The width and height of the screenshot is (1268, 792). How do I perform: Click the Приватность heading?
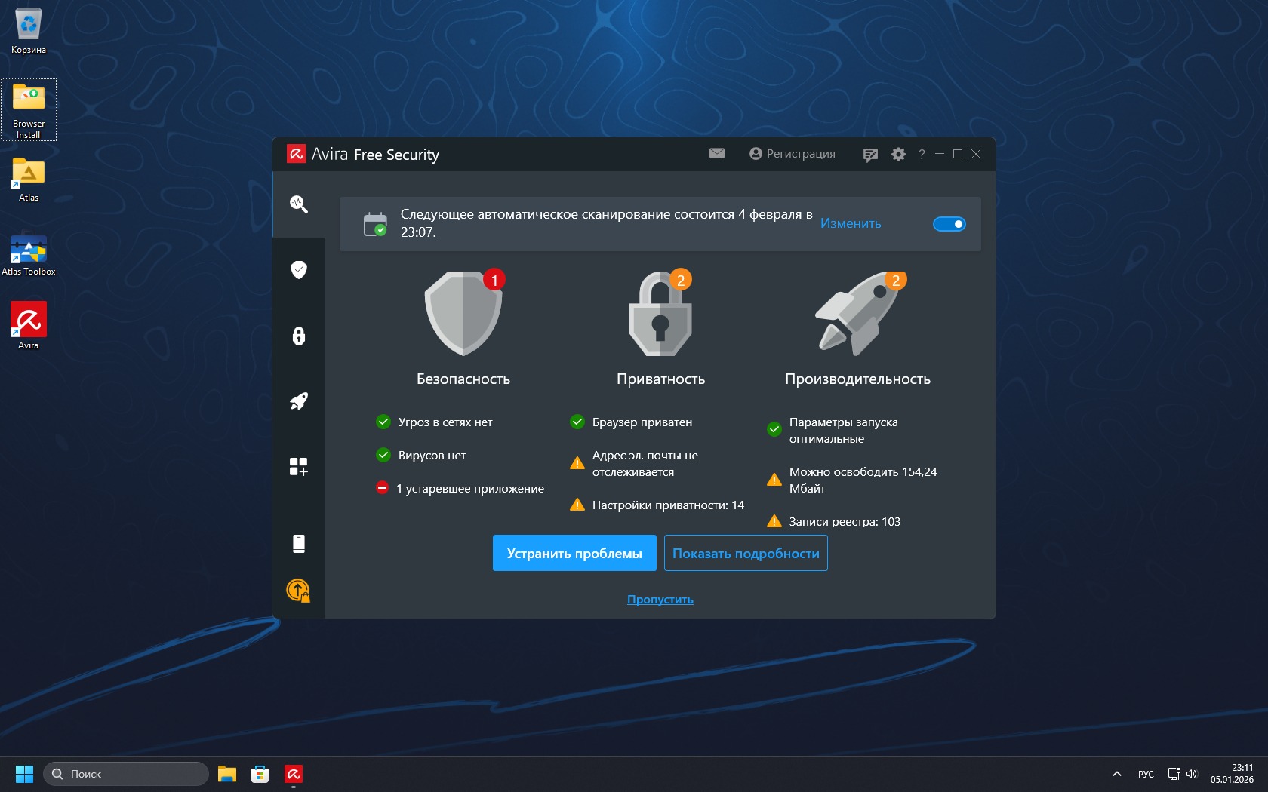tap(660, 379)
